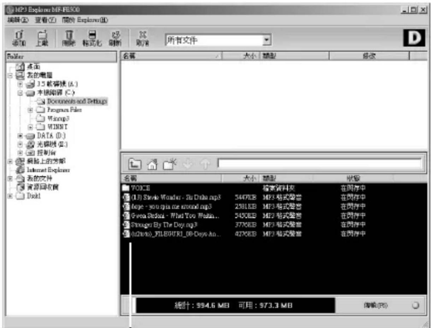
Task: Click the 刷新 (Refresh) toolbar icon
Action: click(115, 38)
